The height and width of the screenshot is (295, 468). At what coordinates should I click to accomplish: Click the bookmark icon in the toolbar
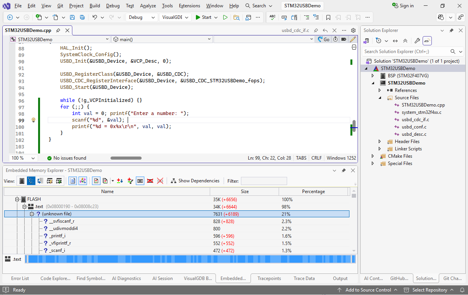(x=328, y=17)
